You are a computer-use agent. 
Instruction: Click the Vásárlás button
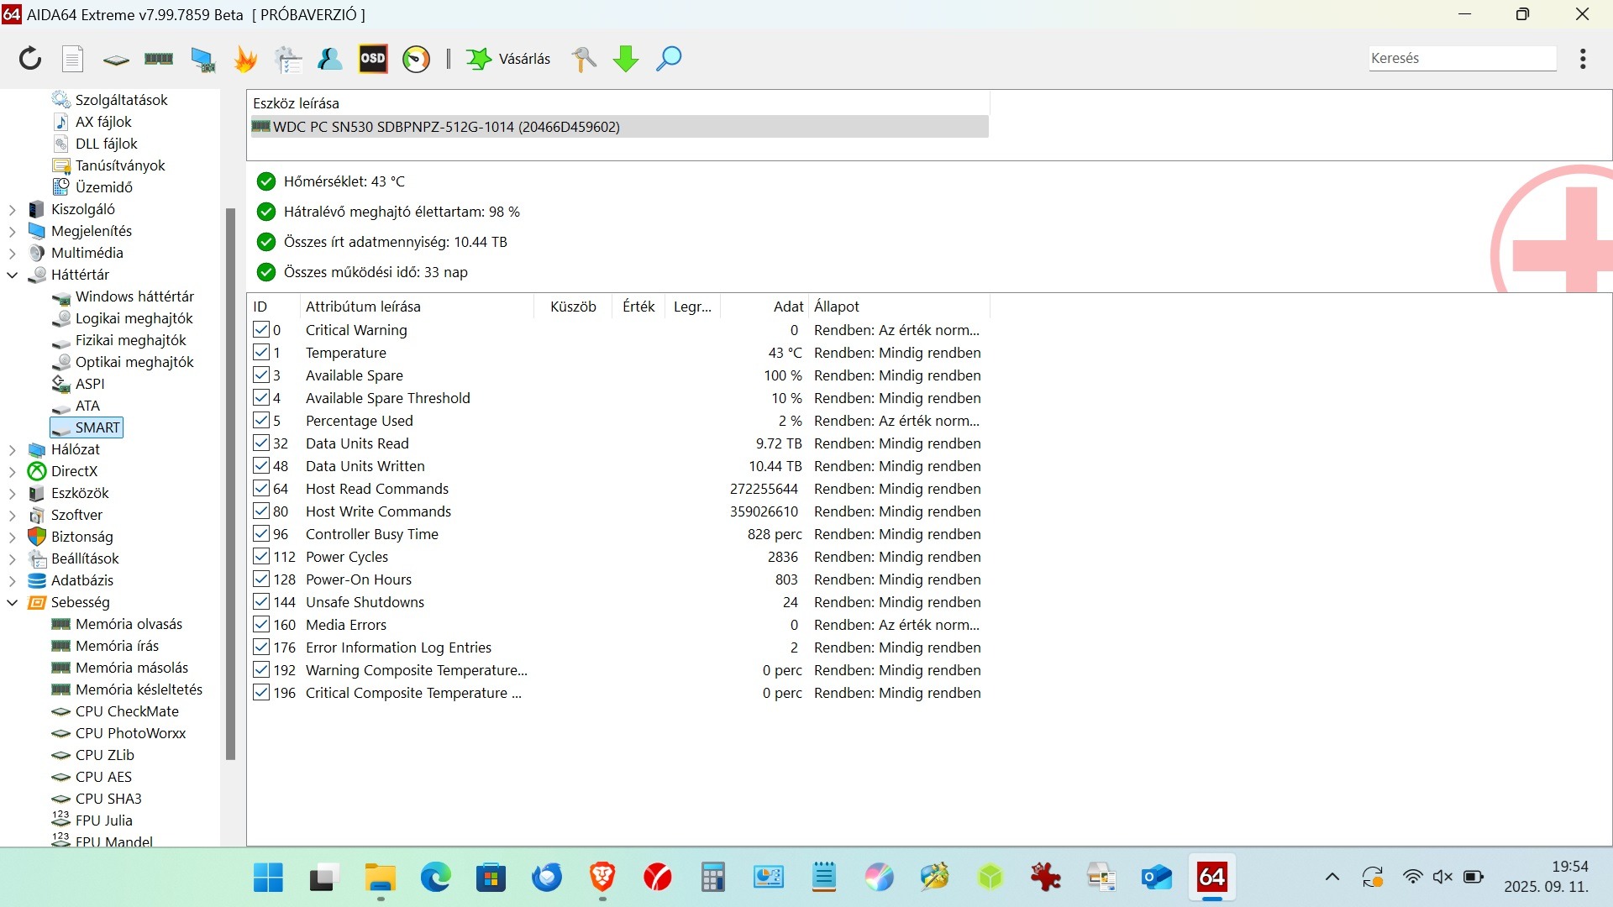(509, 59)
